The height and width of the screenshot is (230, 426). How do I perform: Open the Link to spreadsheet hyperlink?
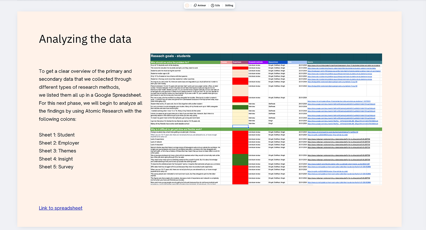point(61,208)
